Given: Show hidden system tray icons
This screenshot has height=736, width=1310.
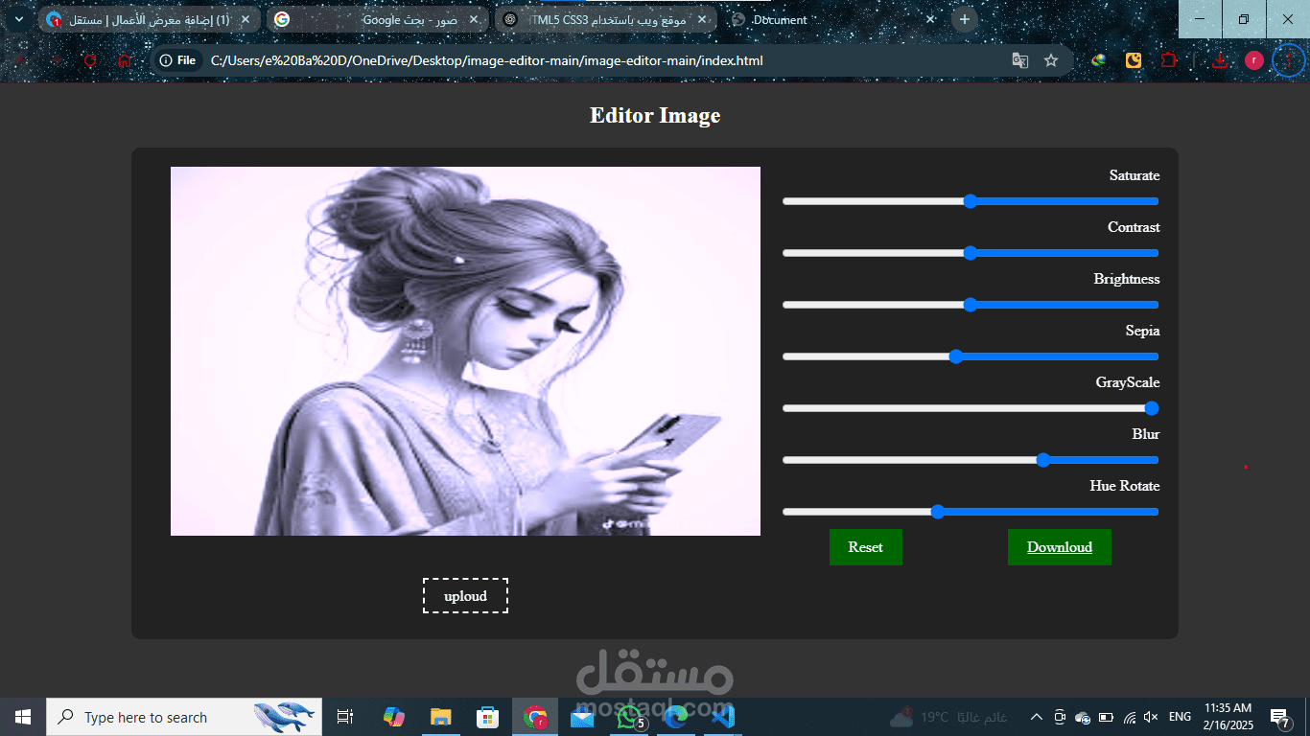Looking at the screenshot, I should tap(1037, 717).
